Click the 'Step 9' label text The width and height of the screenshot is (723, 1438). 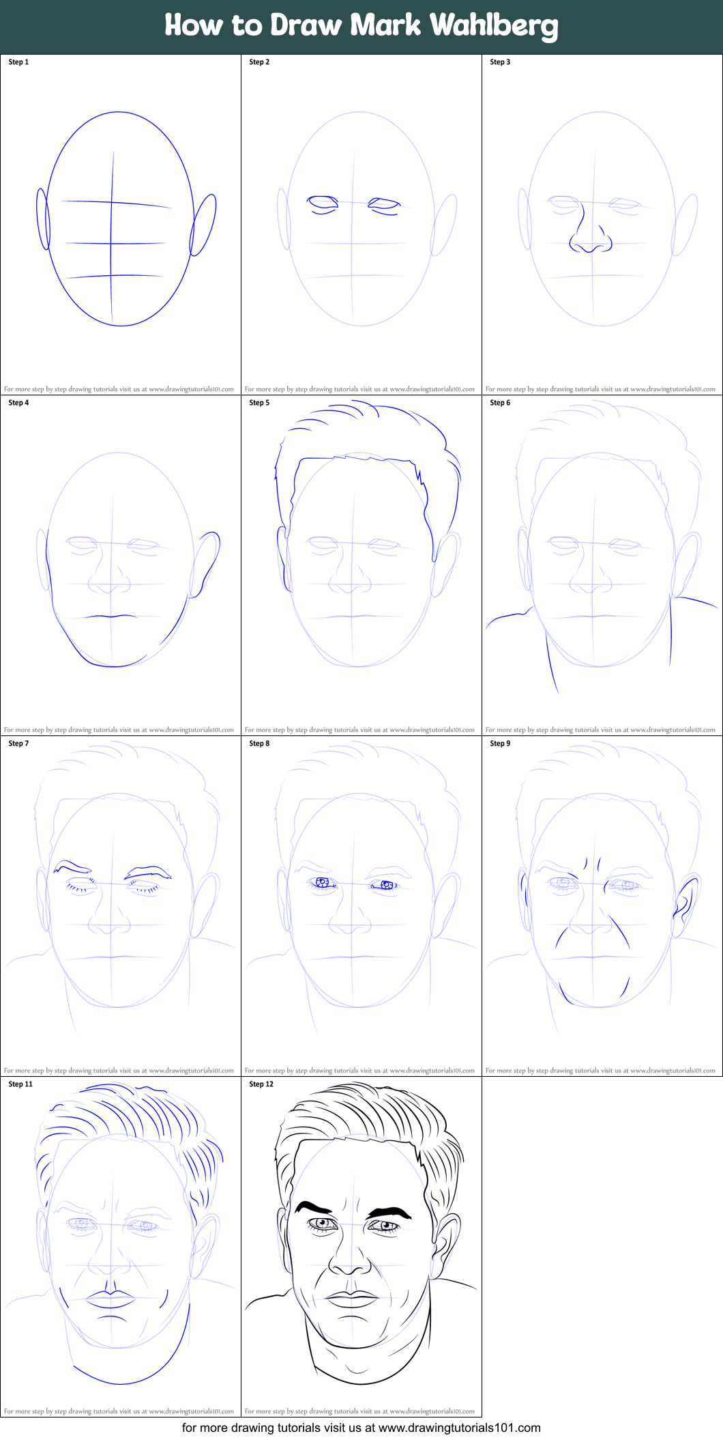click(500, 744)
